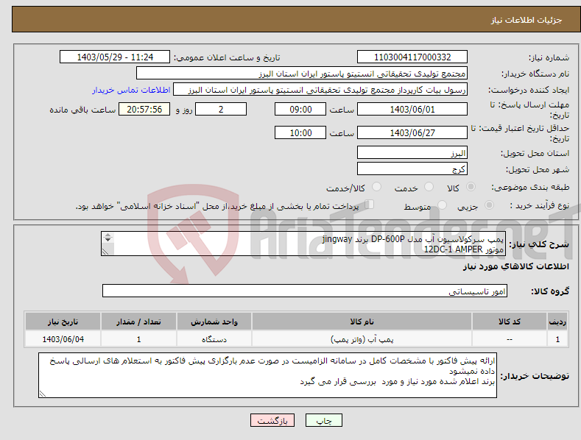Select the کالا/خدمت radio button
This screenshot has height=440, width=581.
pos(376,187)
